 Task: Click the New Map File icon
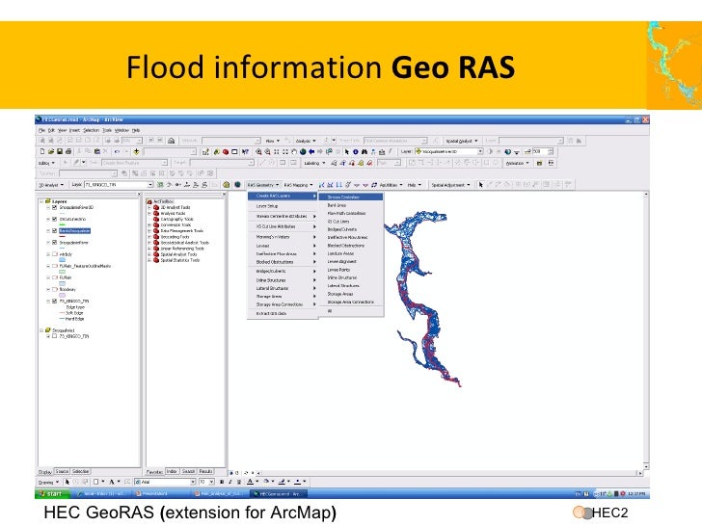pos(42,151)
